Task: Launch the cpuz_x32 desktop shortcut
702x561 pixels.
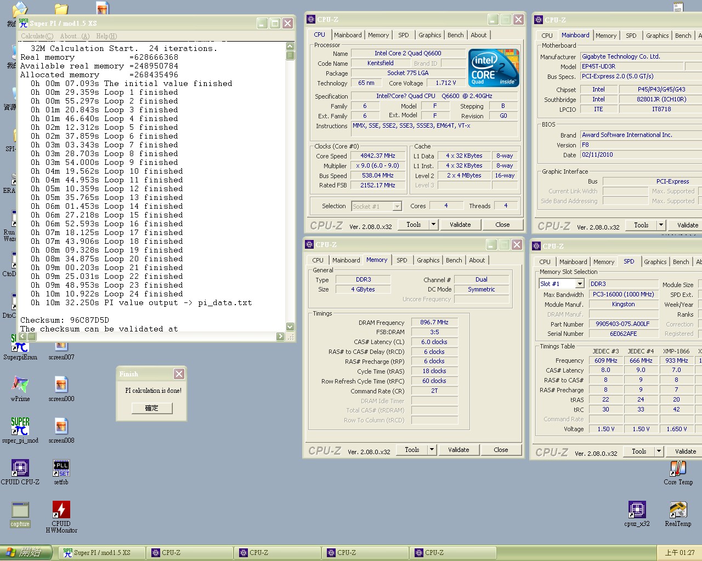Action: coord(637,513)
